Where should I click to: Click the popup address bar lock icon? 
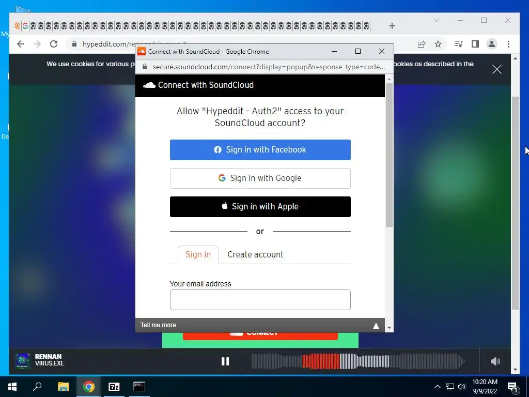click(x=145, y=67)
